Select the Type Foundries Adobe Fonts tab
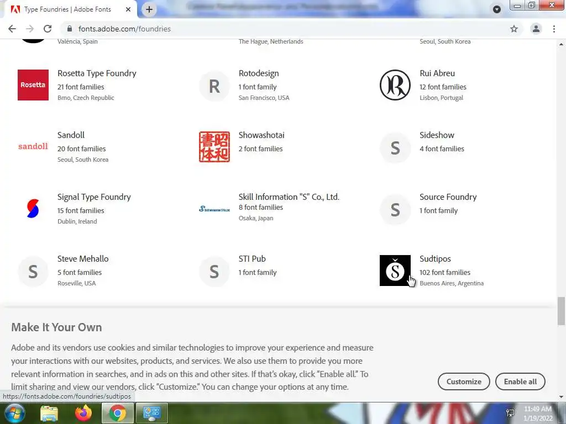566x424 pixels. point(67,9)
